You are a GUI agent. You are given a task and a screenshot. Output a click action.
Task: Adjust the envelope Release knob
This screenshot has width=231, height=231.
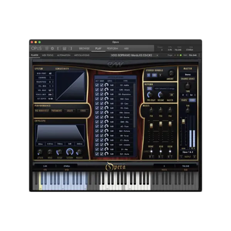click(79, 152)
